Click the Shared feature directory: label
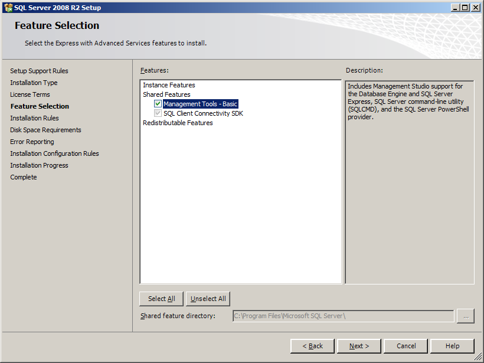Screen dimensions: 484x363 pyautogui.click(x=178, y=316)
